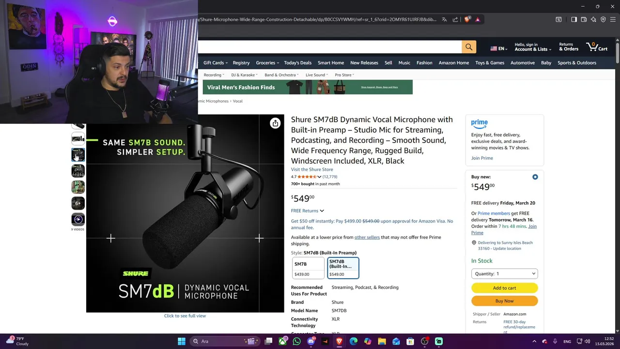Click the tab search icon in toolbar
Viewport: 620px width, 349px height.
point(558,19)
